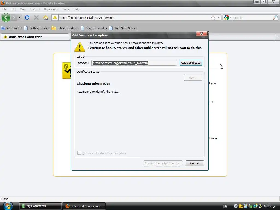
Task: Close the Add Security Exception dialog
Action: point(202,34)
